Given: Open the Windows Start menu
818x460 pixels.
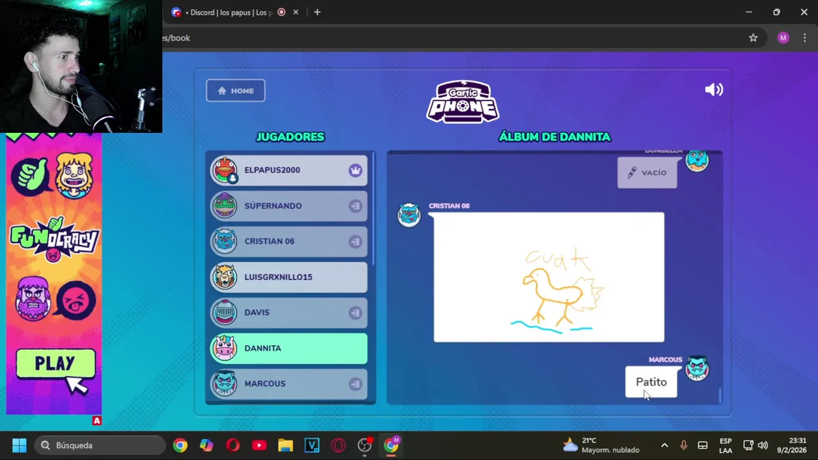Looking at the screenshot, I should click(x=19, y=445).
